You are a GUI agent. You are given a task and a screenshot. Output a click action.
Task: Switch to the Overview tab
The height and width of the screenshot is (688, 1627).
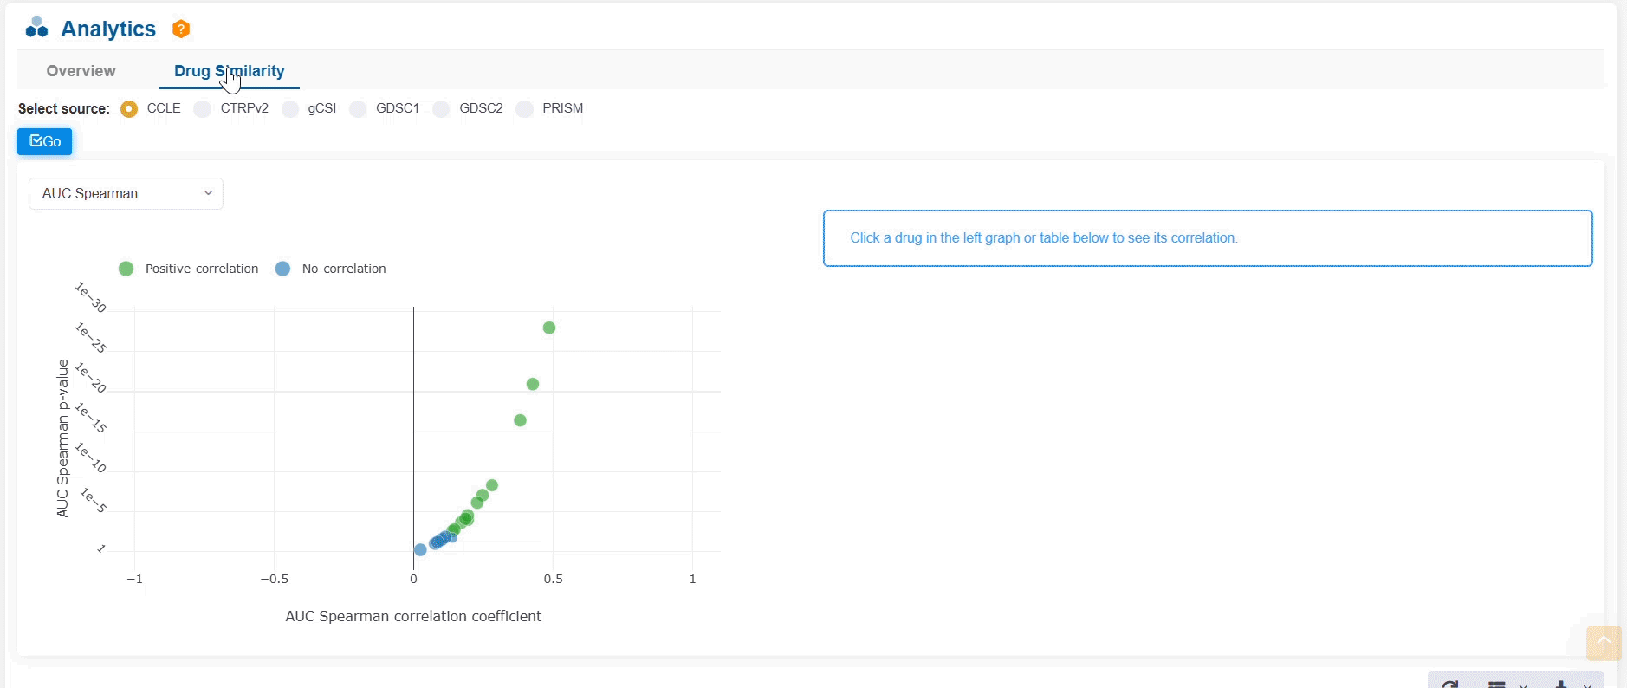pyautogui.click(x=81, y=71)
